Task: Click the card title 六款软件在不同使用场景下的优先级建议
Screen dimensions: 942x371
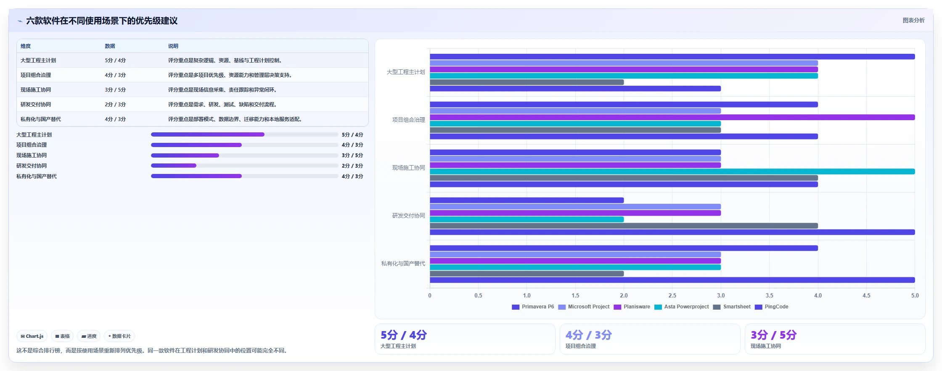Action: tap(102, 21)
